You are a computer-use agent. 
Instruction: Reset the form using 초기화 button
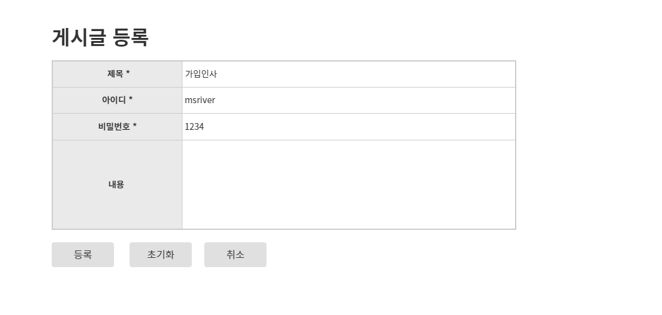161,255
